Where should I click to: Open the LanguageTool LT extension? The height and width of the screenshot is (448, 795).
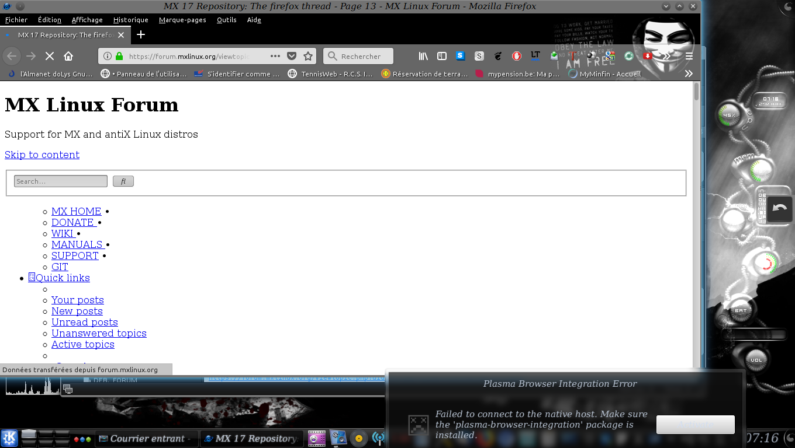coord(535,56)
